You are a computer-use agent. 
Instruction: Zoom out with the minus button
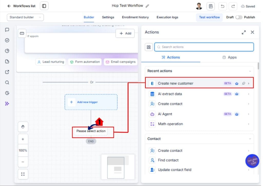click(23, 162)
